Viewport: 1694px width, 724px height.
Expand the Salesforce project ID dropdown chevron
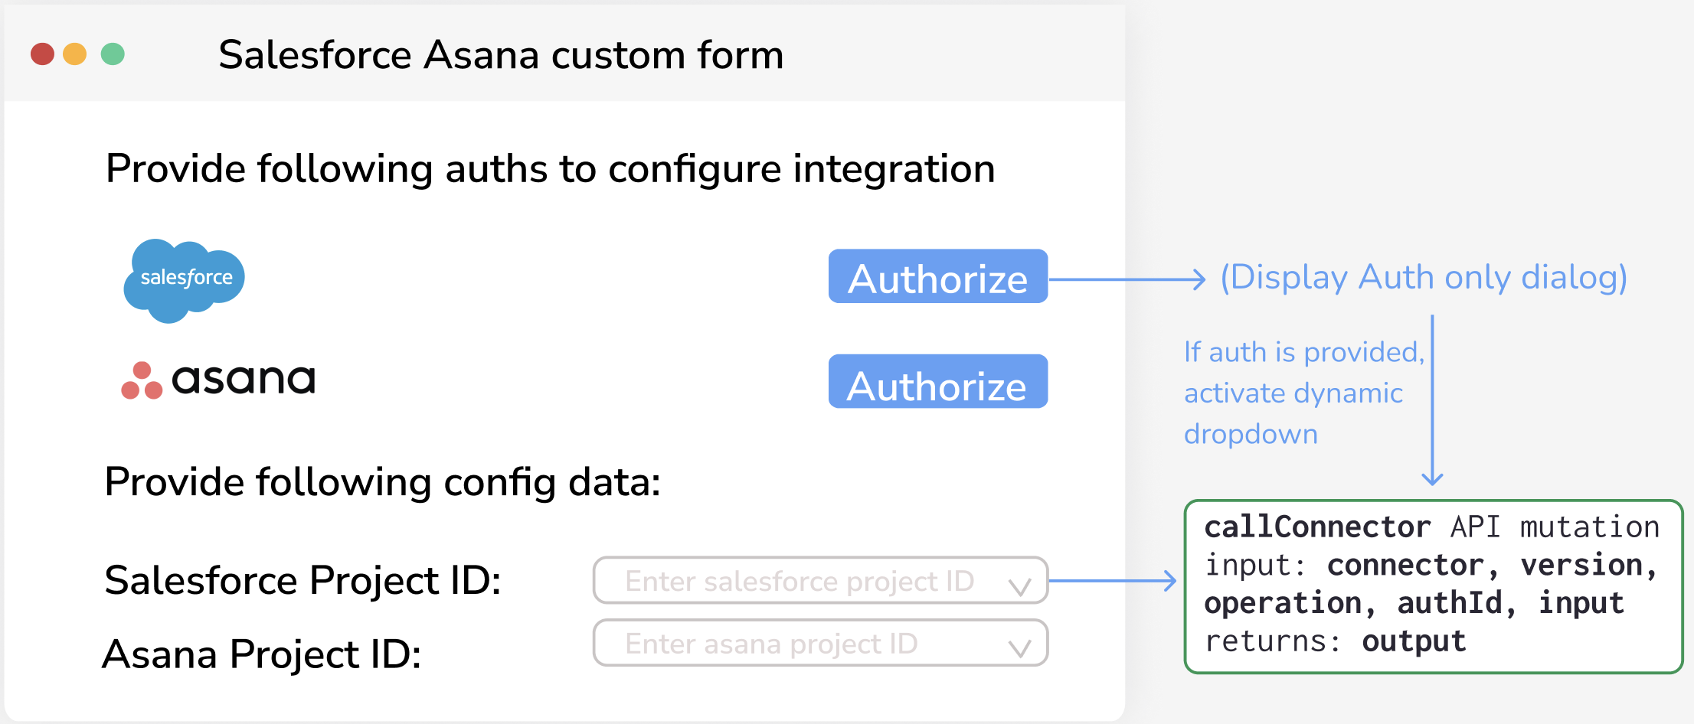[1019, 586]
